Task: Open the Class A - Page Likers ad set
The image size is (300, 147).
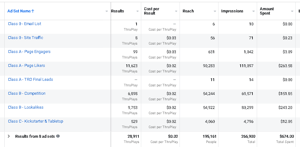Action: coord(26,66)
